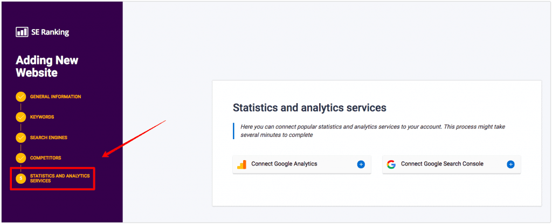
Task: Click the checkmark circle beside Competitors
Action: point(21,158)
